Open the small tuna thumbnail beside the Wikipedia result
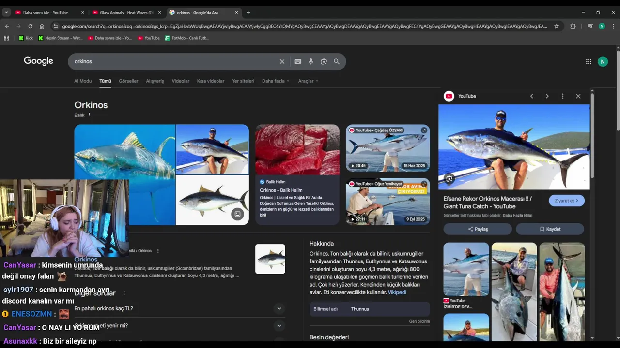Viewport: 620px width, 348px height. [270, 259]
